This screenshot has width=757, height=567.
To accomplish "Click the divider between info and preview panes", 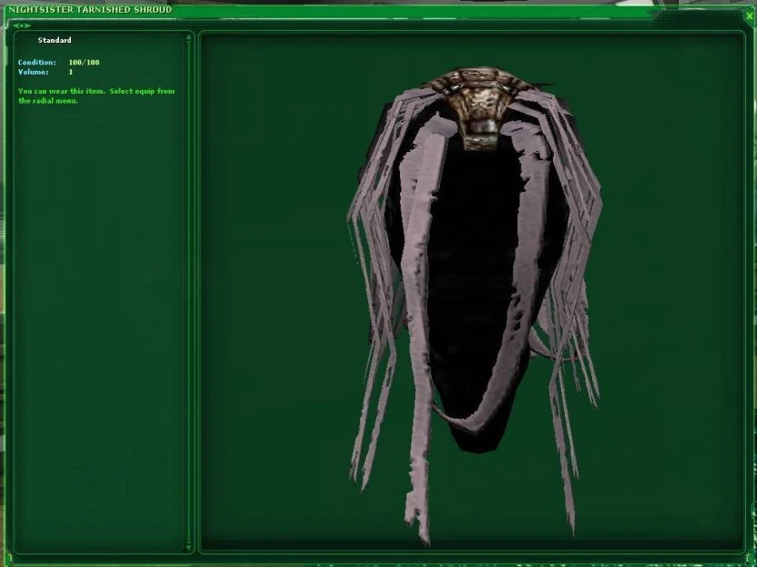I will (196, 291).
